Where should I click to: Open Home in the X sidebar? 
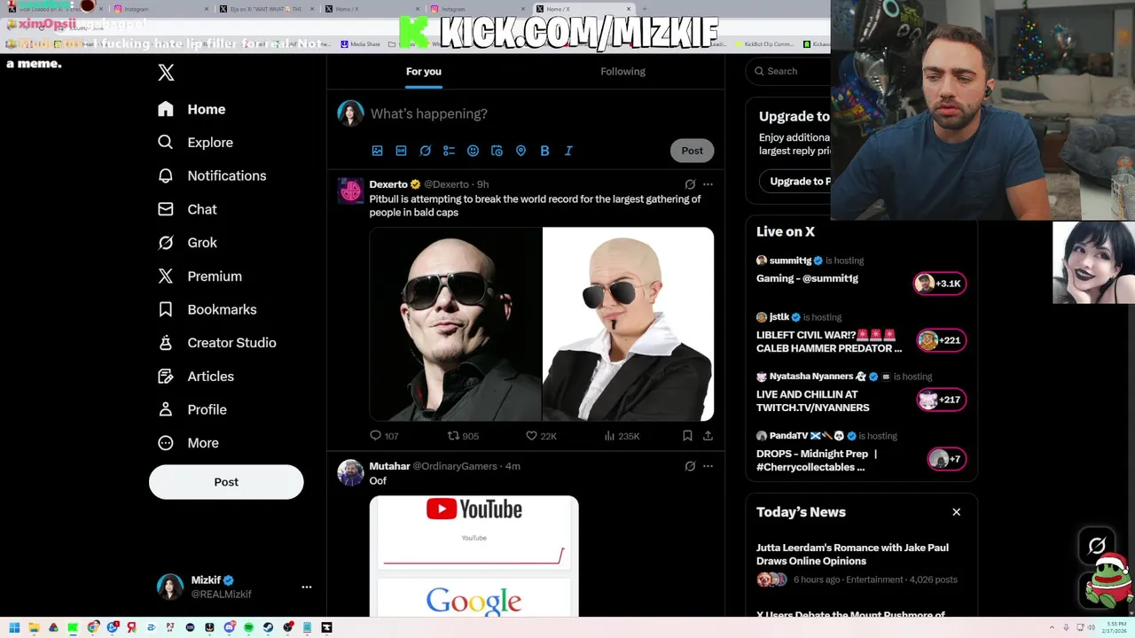point(192,109)
